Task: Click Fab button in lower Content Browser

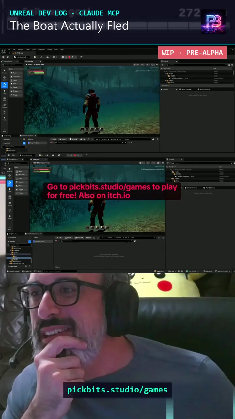Action: [88, 237]
